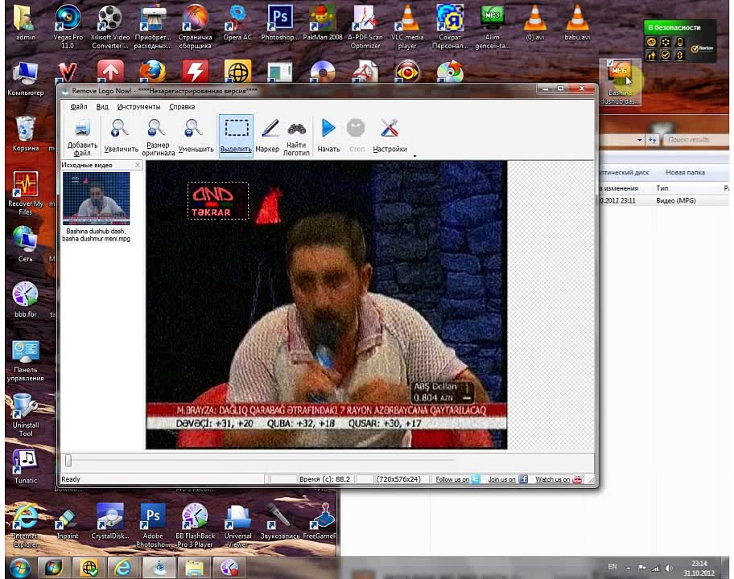This screenshot has width=734, height=579.
Task: Open BB FlashBack Pro 3 Player icon
Action: pos(196,525)
